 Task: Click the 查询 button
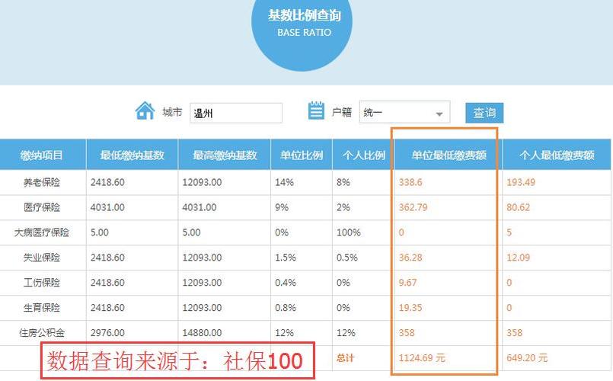484,113
